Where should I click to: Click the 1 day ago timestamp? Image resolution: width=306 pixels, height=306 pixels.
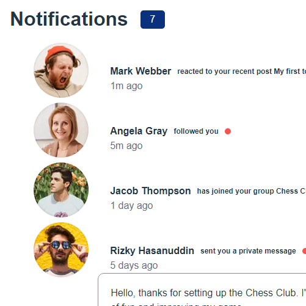click(131, 205)
